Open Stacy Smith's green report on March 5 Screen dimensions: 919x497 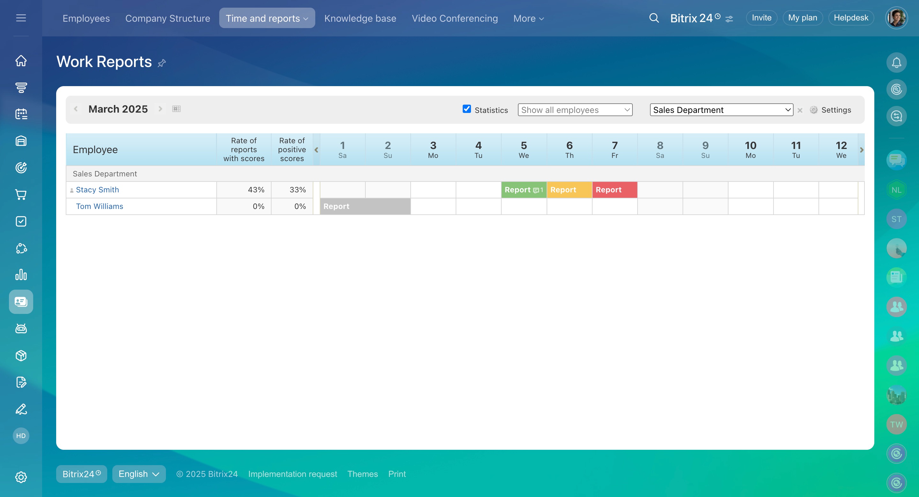(524, 190)
